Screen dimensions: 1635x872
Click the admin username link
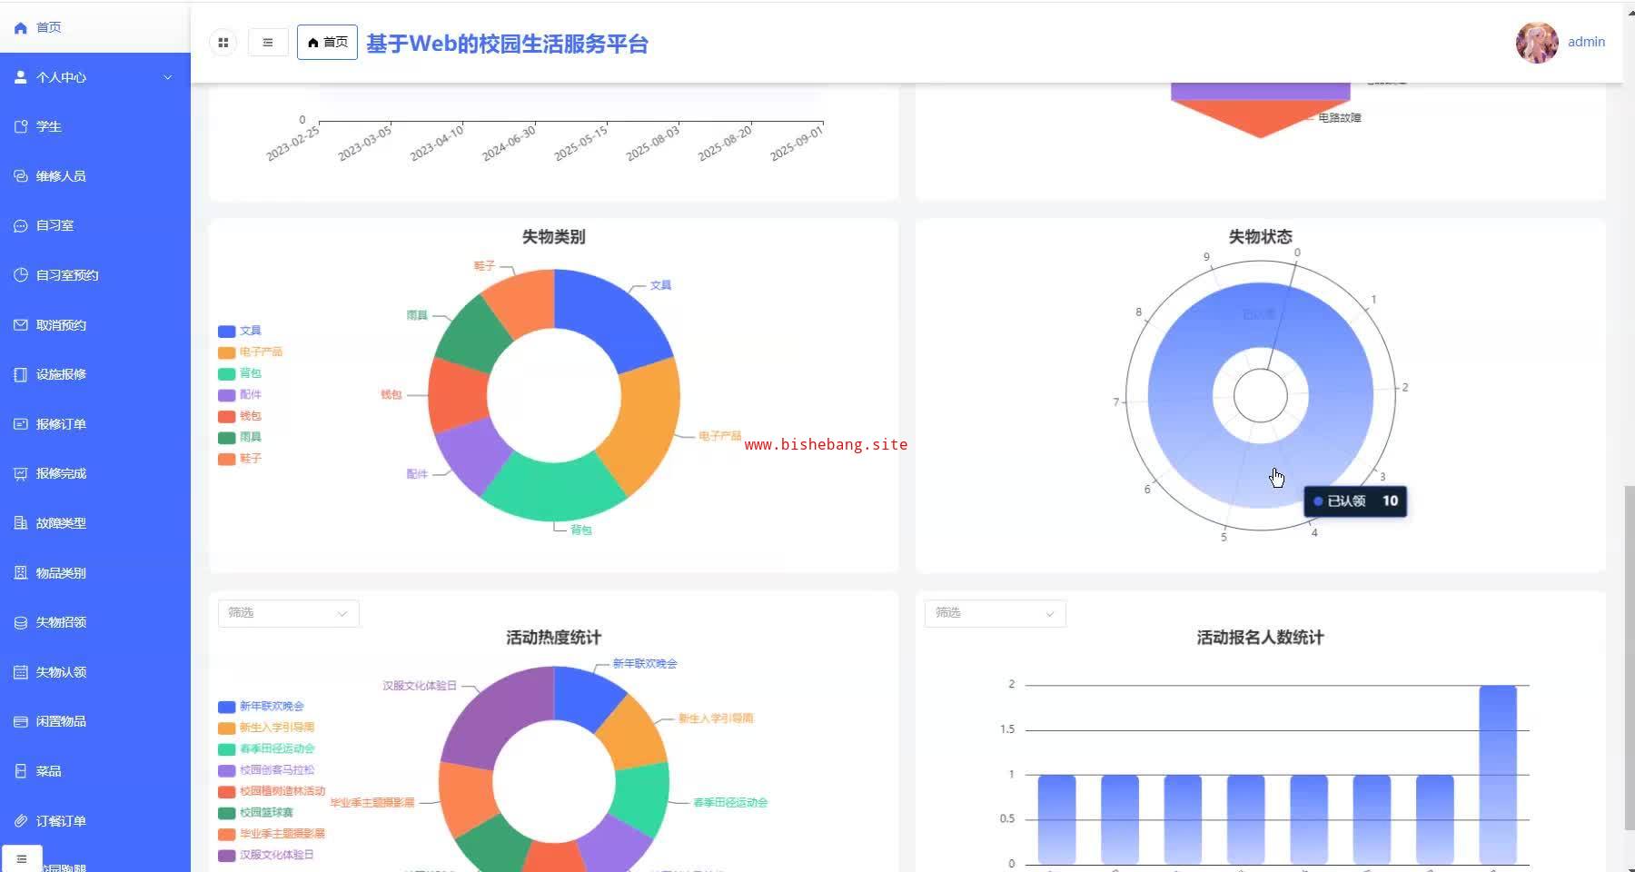(1586, 42)
